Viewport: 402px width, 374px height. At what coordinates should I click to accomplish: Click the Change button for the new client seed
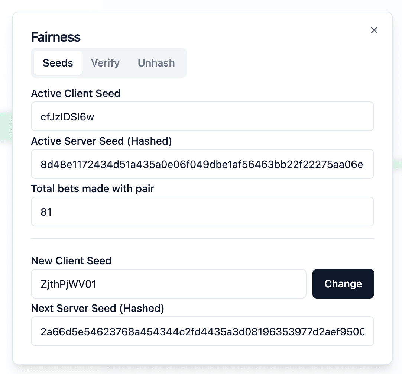click(343, 283)
